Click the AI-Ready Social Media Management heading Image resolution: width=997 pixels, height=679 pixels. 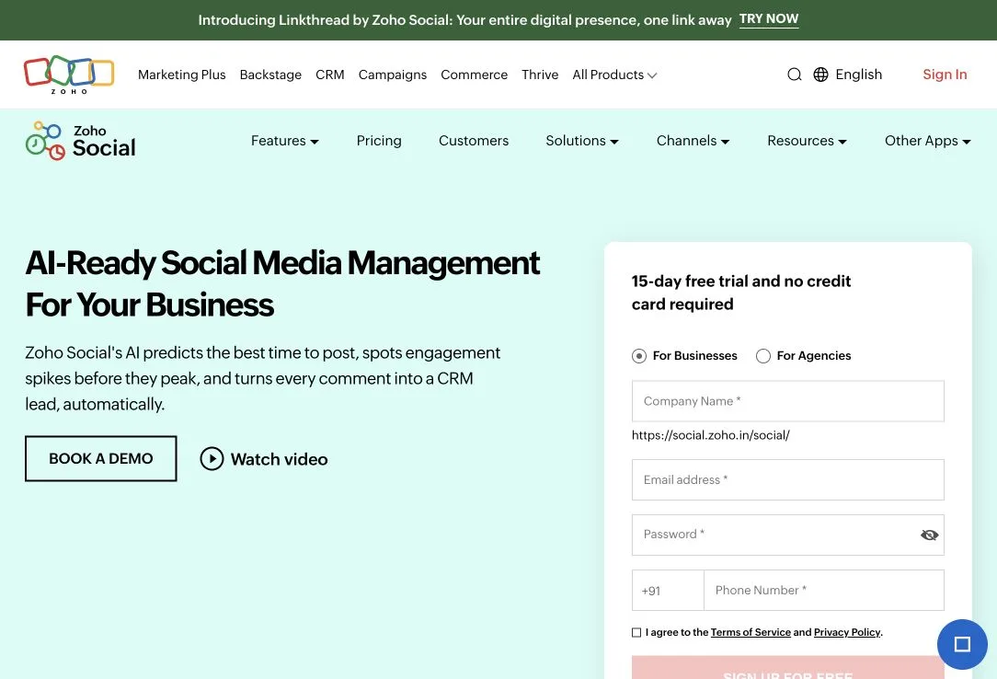tap(282, 283)
